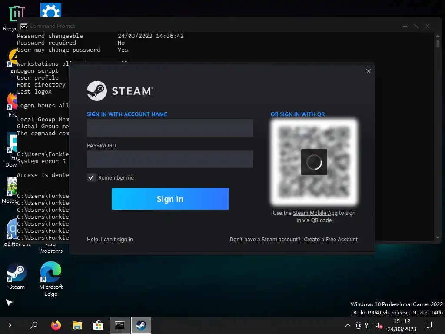Click the blurred QR code image
This screenshot has height=334, width=445.
pyautogui.click(x=314, y=162)
